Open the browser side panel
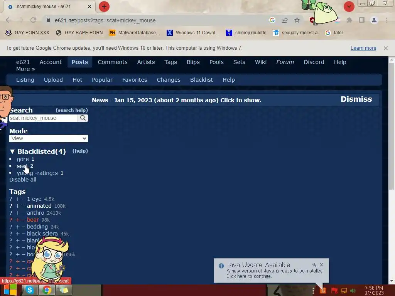This screenshot has height=296, width=395. (362, 20)
